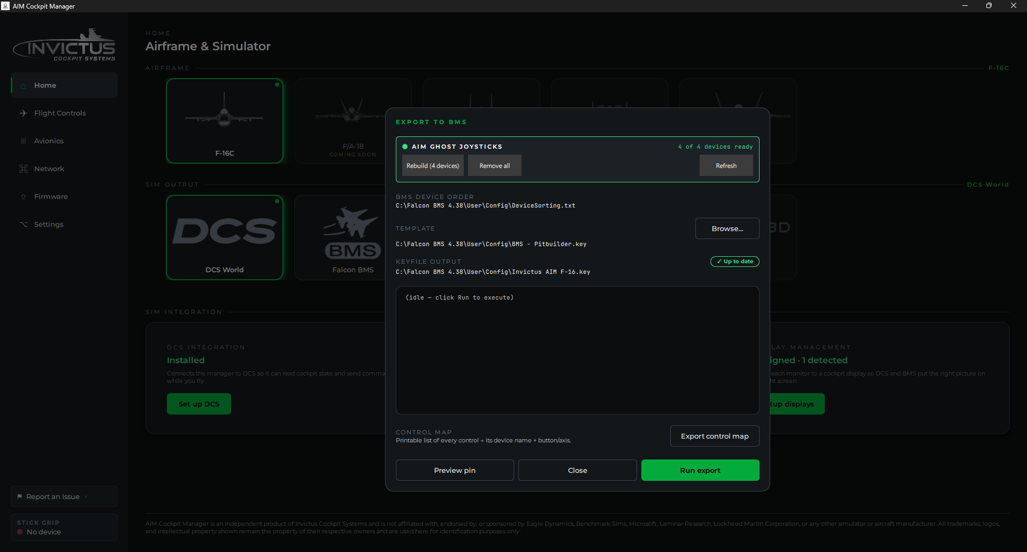
Task: Click the Report an Issue link
Action: (64, 496)
